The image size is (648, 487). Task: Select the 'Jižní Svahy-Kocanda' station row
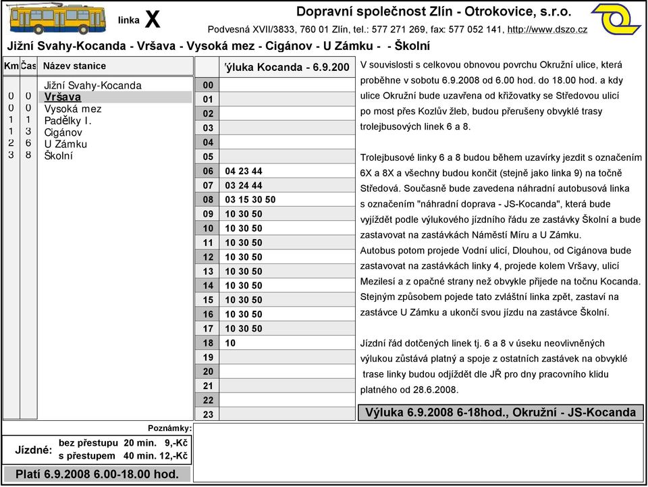tap(92, 86)
